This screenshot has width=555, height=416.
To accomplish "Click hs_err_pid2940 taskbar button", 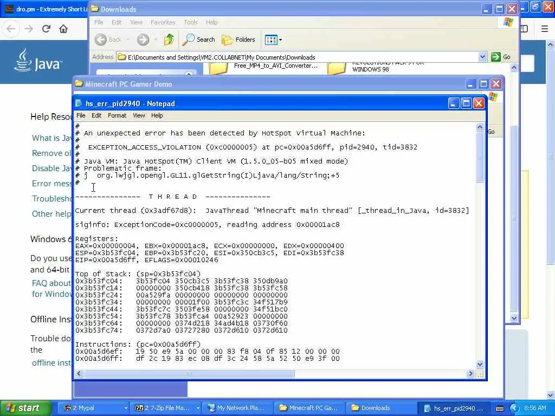I will 455,408.
